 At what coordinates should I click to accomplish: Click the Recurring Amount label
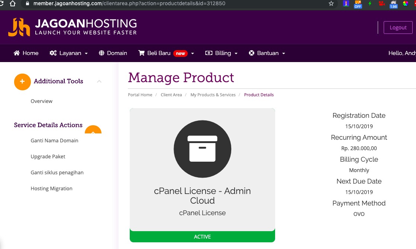tap(359, 138)
